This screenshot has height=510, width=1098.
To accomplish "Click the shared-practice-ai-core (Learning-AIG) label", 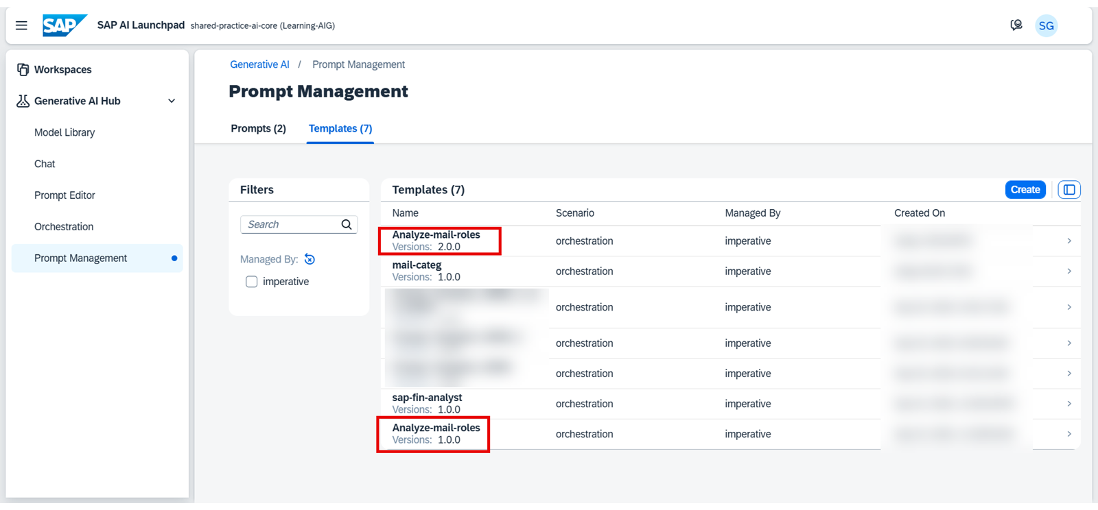I will 263,26.
